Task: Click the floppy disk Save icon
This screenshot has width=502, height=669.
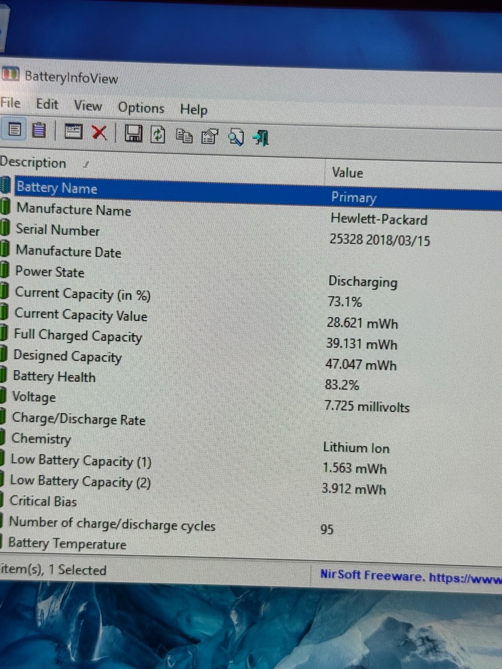Action: click(x=133, y=134)
